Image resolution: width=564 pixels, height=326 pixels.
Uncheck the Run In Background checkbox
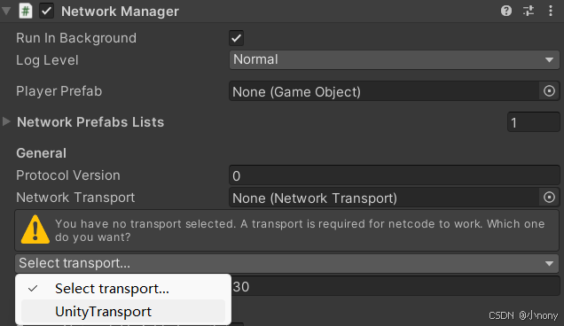click(236, 38)
